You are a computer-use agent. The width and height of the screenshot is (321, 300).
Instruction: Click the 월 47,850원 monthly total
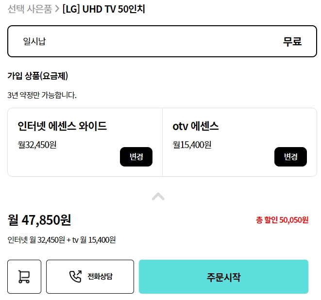click(39, 220)
